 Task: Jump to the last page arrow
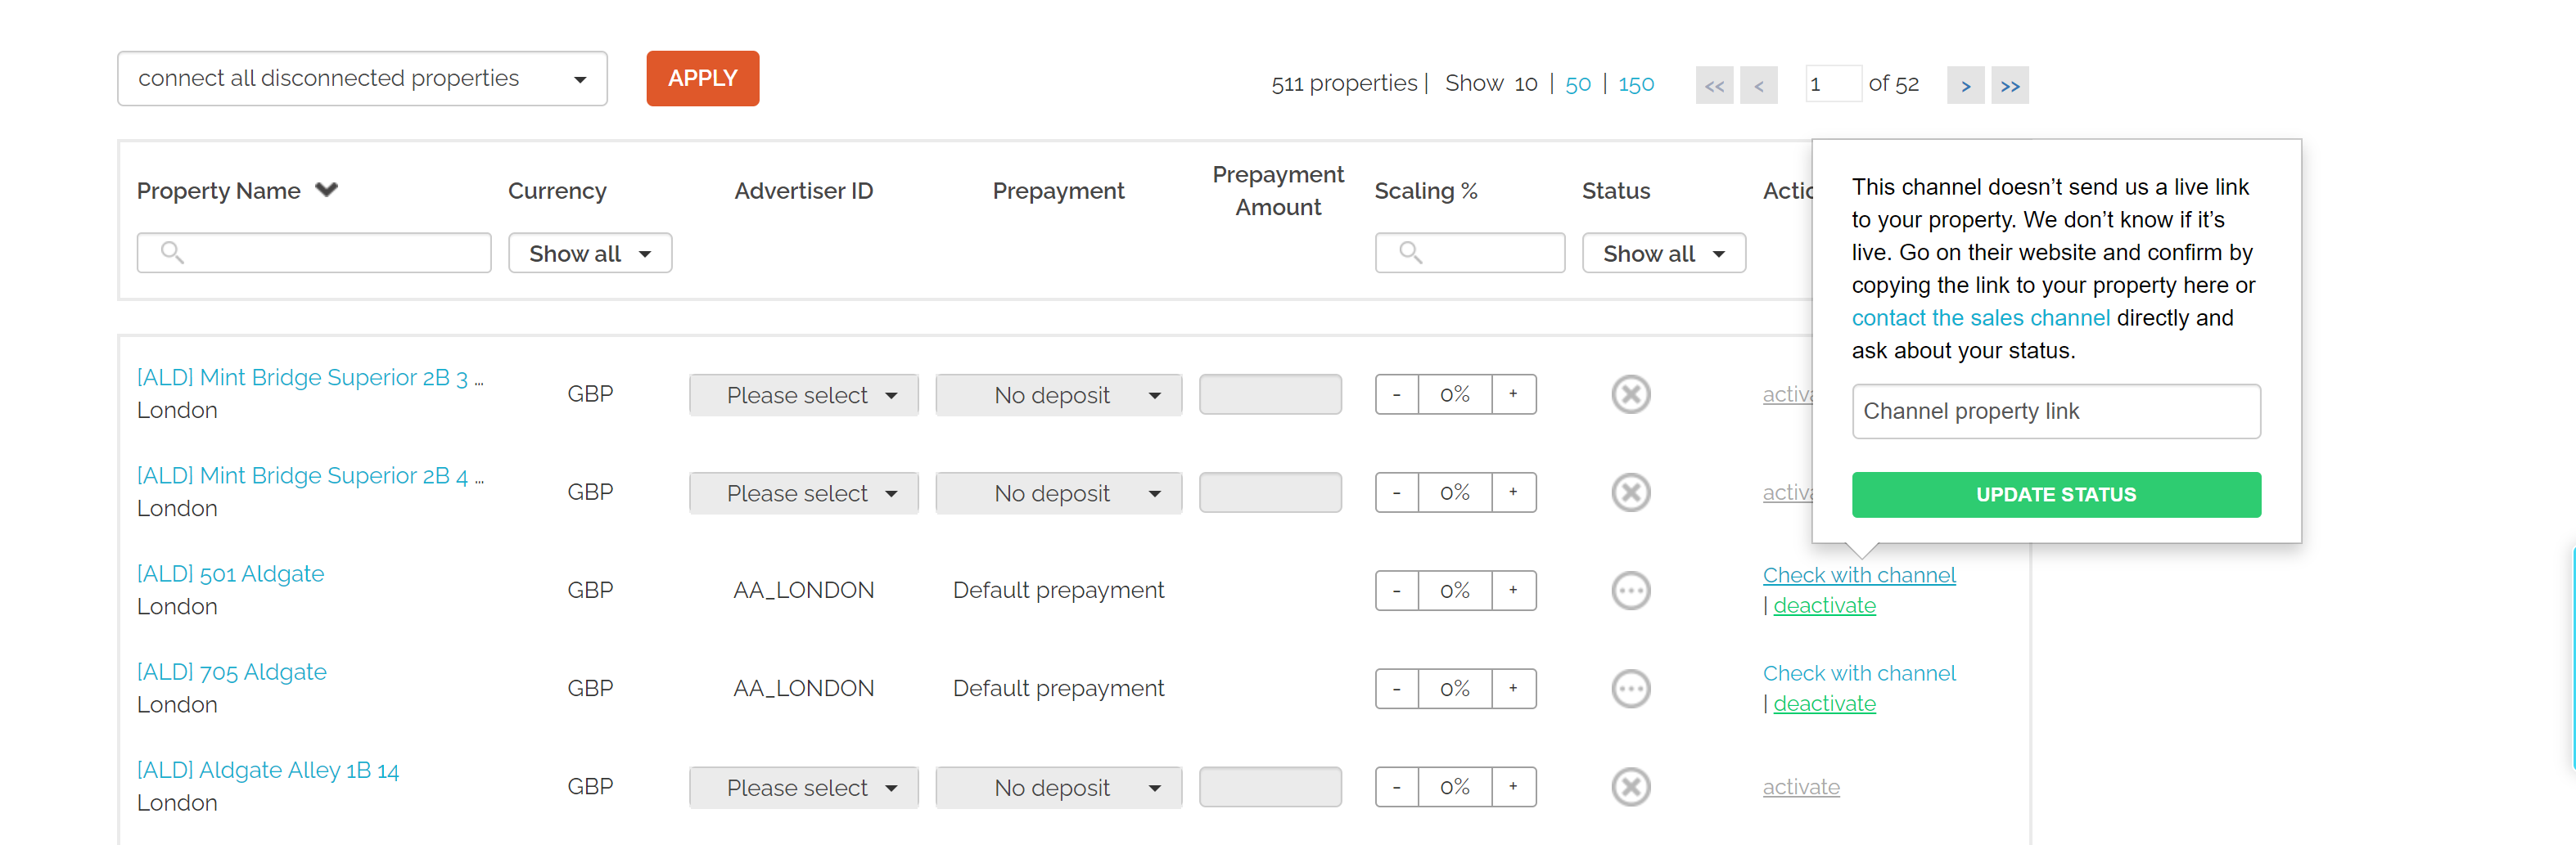(x=2009, y=86)
